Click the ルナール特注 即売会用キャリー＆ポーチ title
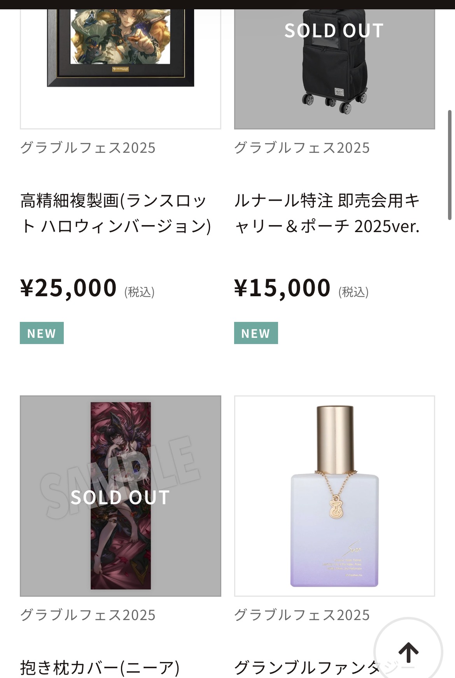 pyautogui.click(x=327, y=213)
